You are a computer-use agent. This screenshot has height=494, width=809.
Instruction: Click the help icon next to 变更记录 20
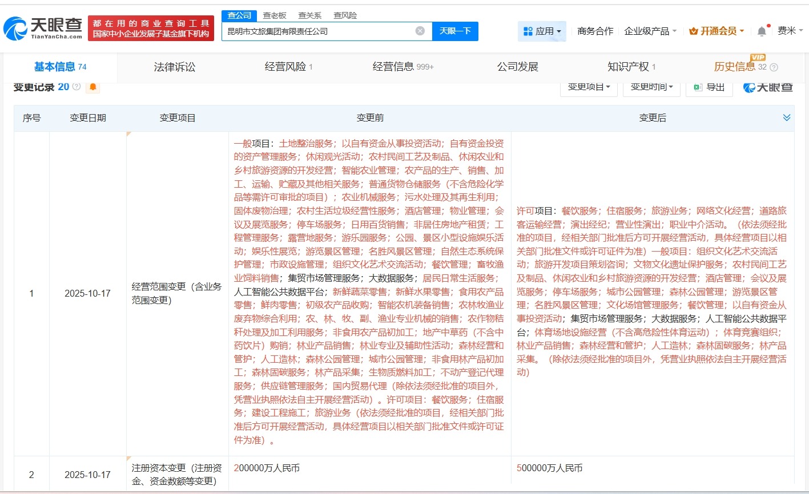click(x=77, y=87)
